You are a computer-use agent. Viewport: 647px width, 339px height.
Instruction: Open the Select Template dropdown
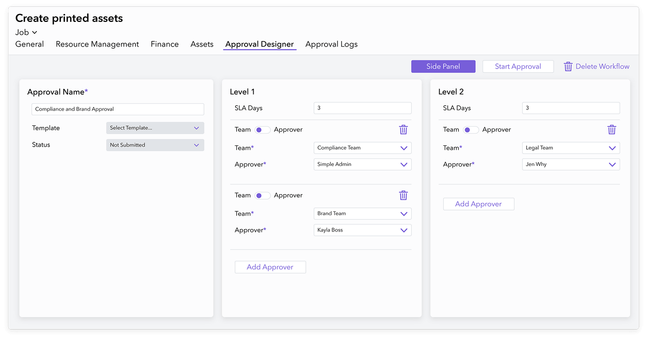(155, 128)
